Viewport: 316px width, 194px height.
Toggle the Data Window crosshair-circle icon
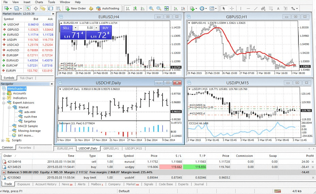click(36, 8)
